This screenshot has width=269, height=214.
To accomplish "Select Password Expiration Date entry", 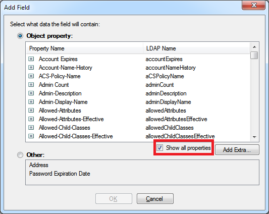I will click(60, 174).
